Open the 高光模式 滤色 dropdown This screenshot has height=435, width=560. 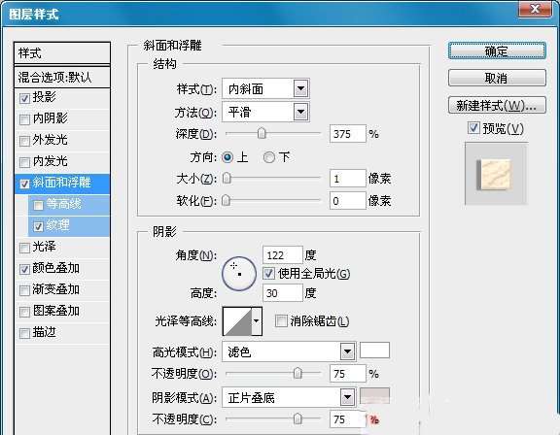coord(289,351)
